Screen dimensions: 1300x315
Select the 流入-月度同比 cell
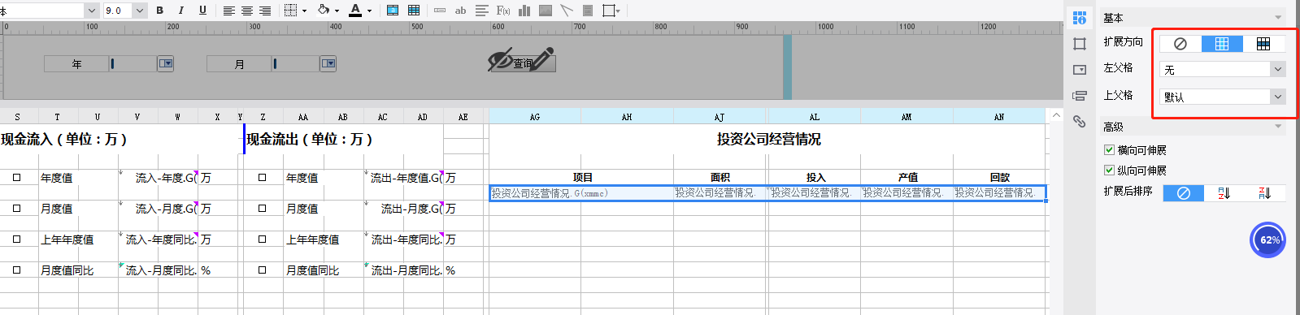click(159, 270)
